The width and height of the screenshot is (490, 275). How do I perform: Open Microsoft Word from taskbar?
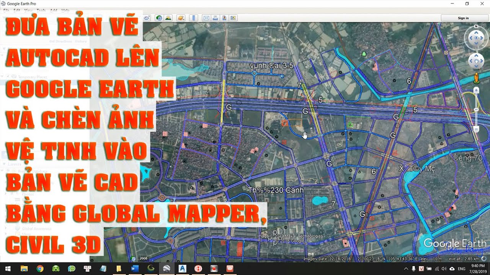135,269
